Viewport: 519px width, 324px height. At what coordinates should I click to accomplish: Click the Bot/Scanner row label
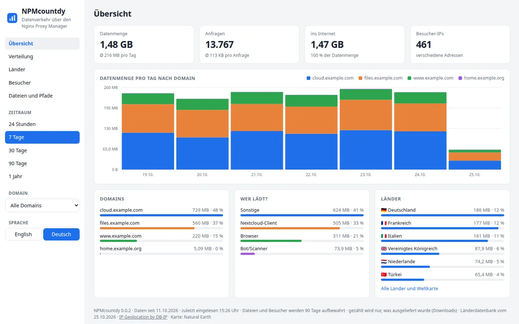(254, 249)
